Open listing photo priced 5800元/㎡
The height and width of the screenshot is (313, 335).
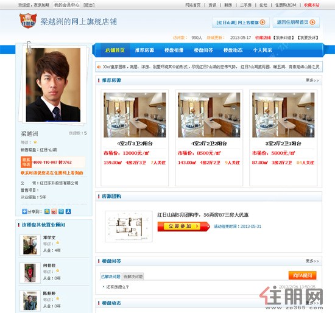tap(283, 115)
